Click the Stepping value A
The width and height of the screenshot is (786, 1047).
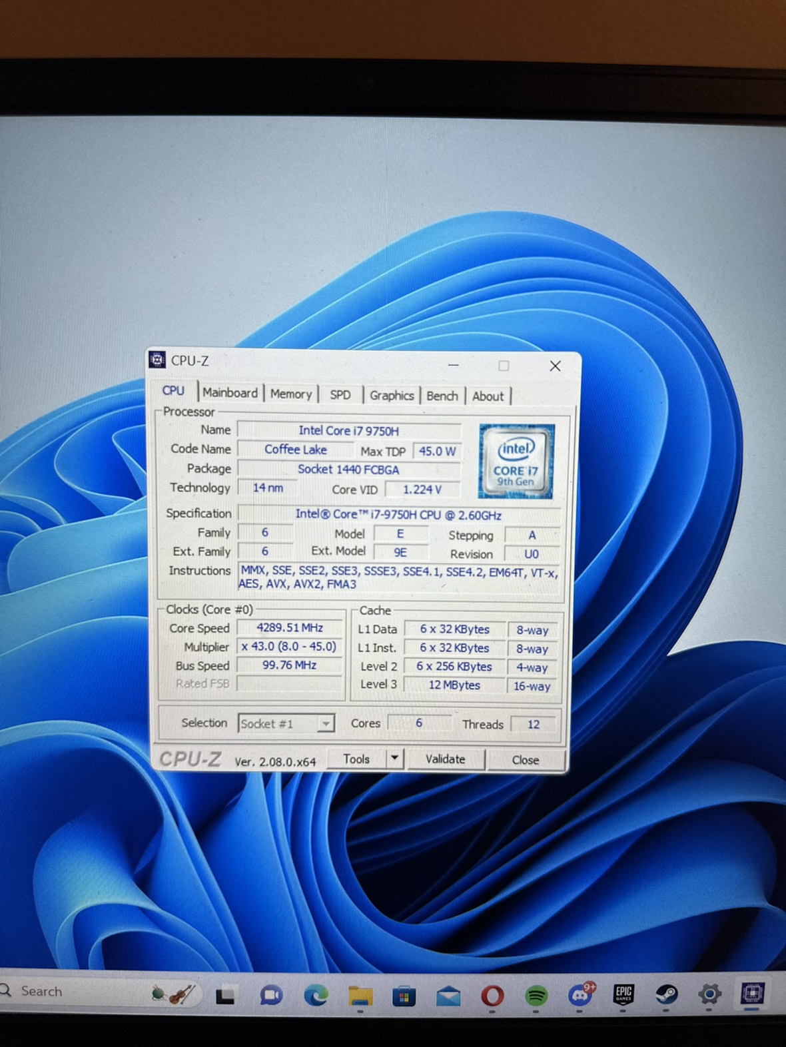tap(532, 535)
